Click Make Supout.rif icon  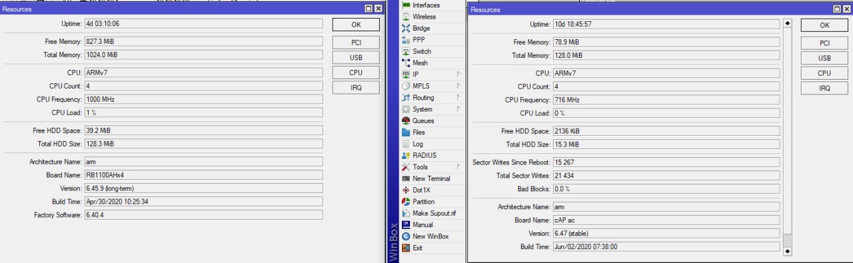407,213
